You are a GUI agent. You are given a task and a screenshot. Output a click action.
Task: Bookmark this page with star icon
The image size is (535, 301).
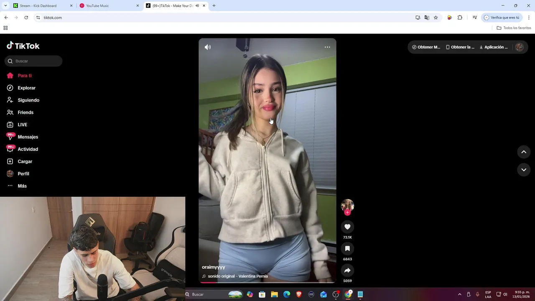tap(436, 18)
